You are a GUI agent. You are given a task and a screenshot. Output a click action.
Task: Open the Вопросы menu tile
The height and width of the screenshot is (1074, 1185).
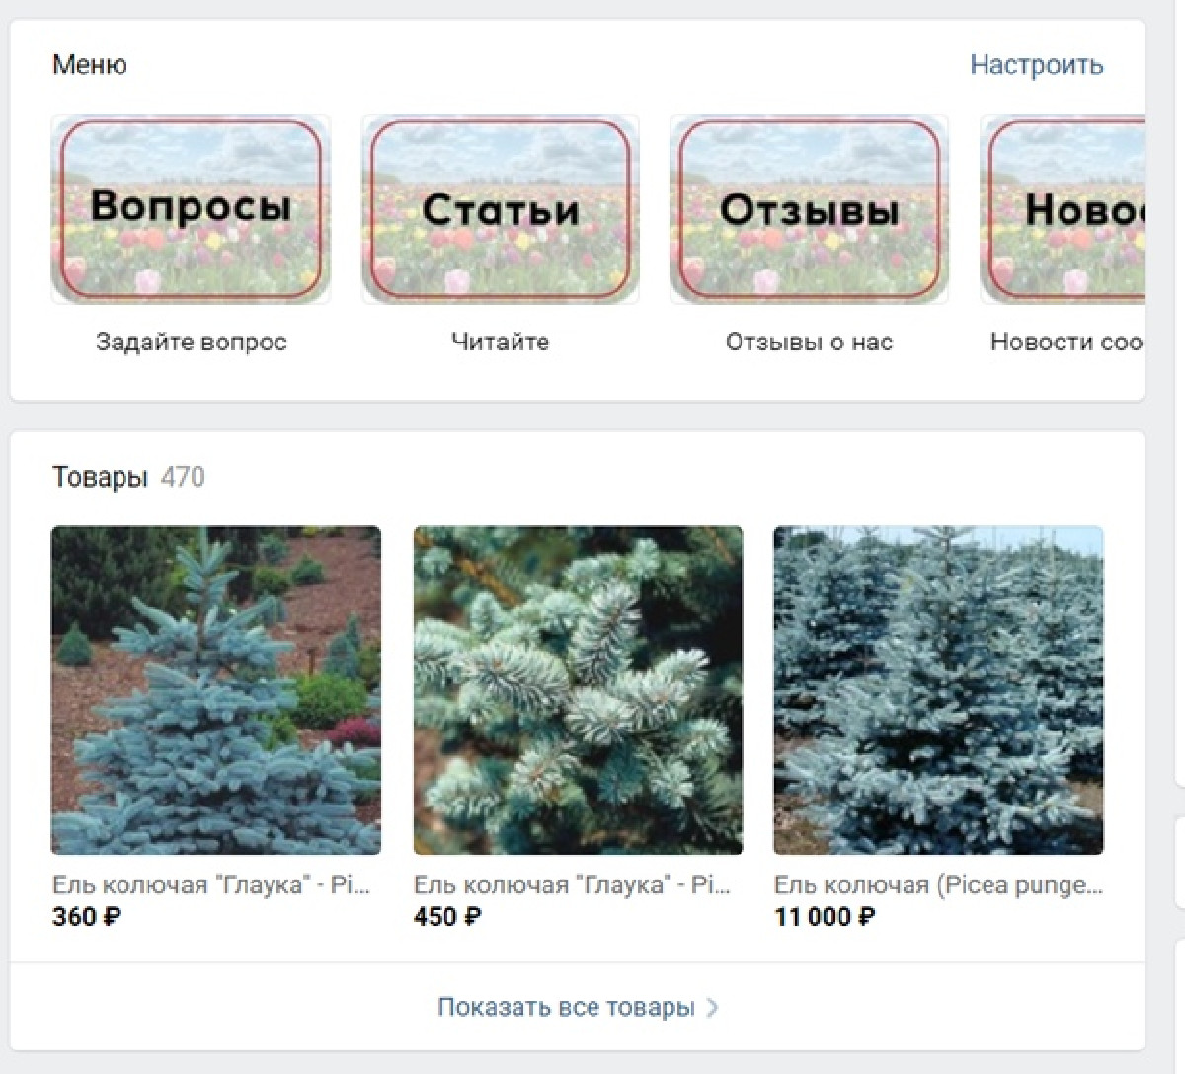tap(191, 209)
